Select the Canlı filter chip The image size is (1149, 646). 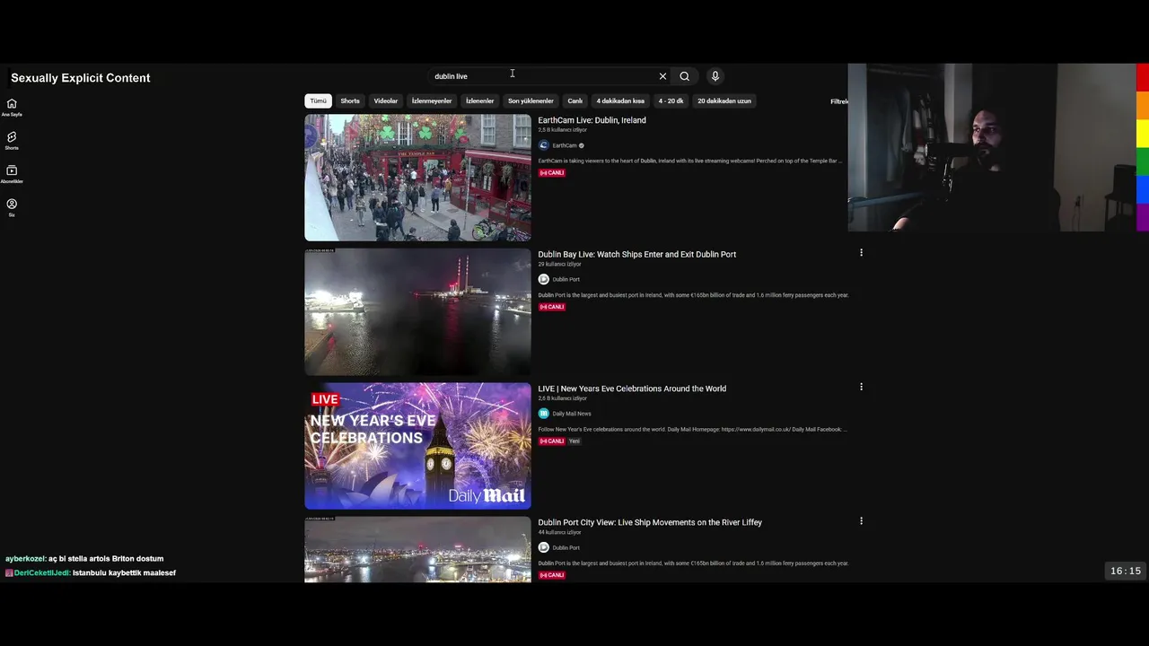[575, 101]
